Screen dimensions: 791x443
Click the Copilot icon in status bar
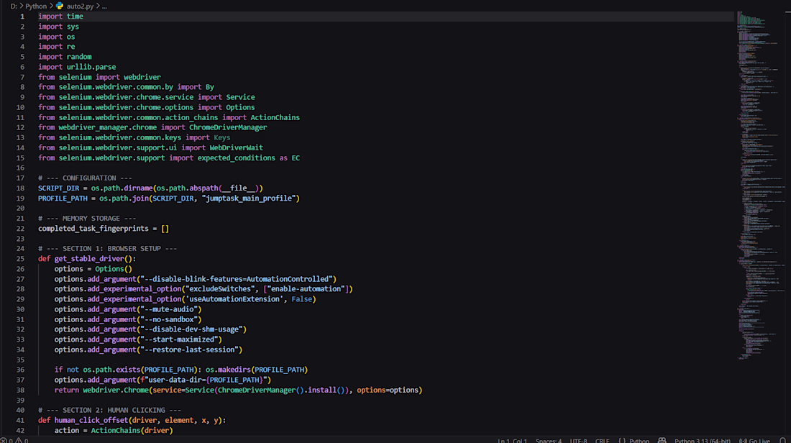point(662,440)
